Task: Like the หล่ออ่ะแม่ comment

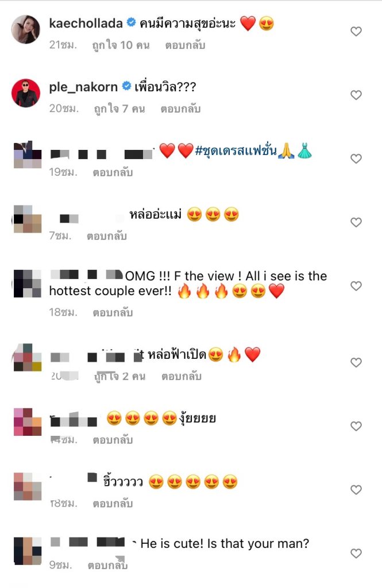Action: coord(356,222)
